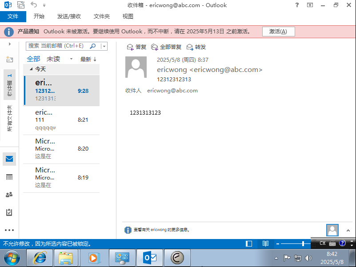The image size is (356, 267).
Task: Click the new items icon in the folder pane
Action: click(x=9, y=59)
